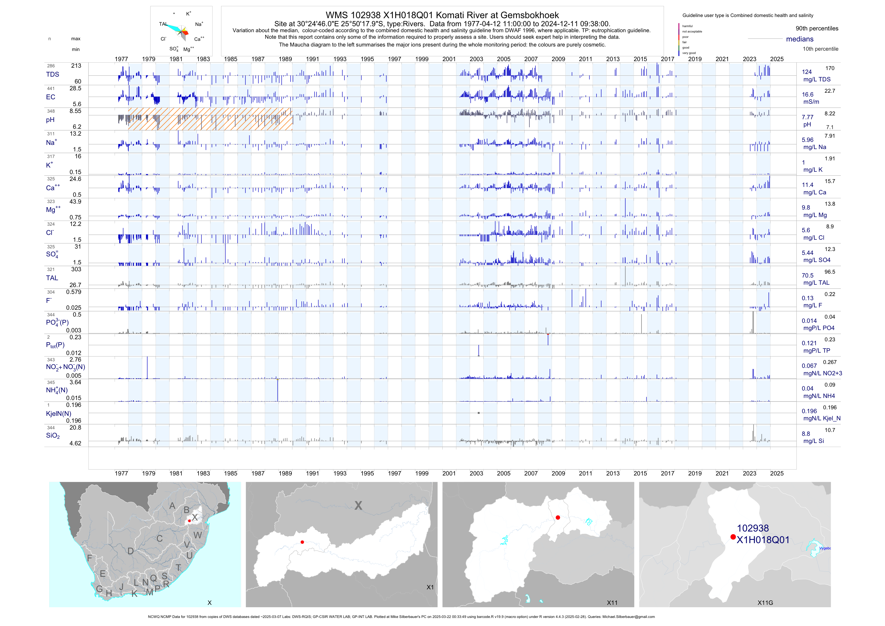
Task: Select the pH row label
Action: (50, 120)
